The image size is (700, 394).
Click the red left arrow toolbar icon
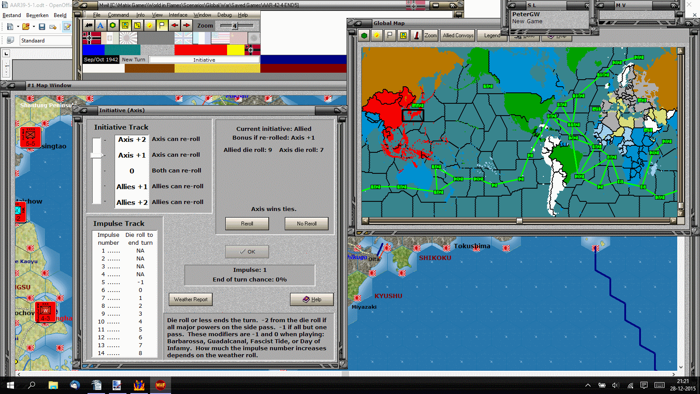175,25
